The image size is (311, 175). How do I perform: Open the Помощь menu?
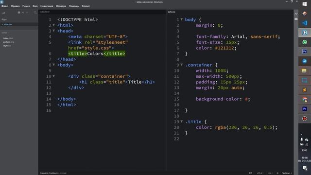(x=74, y=6)
